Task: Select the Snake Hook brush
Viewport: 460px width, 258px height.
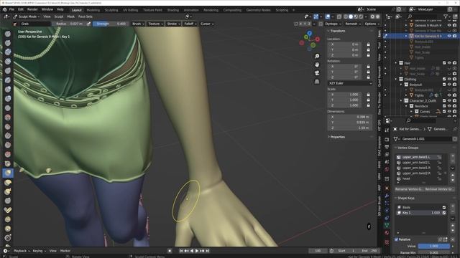Action: click(8, 191)
